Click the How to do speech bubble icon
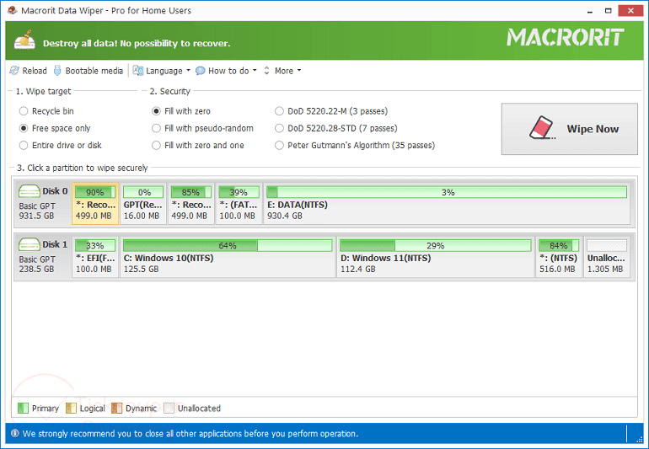The image size is (649, 449). [x=201, y=71]
